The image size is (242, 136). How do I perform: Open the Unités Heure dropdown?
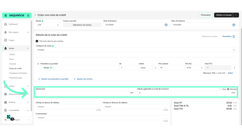(149, 68)
